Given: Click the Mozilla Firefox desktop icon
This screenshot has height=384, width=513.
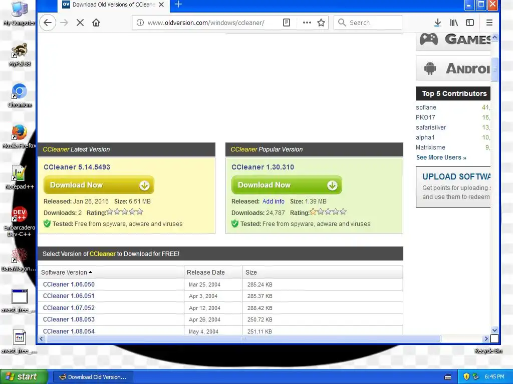Looking at the screenshot, I should click(20, 136).
